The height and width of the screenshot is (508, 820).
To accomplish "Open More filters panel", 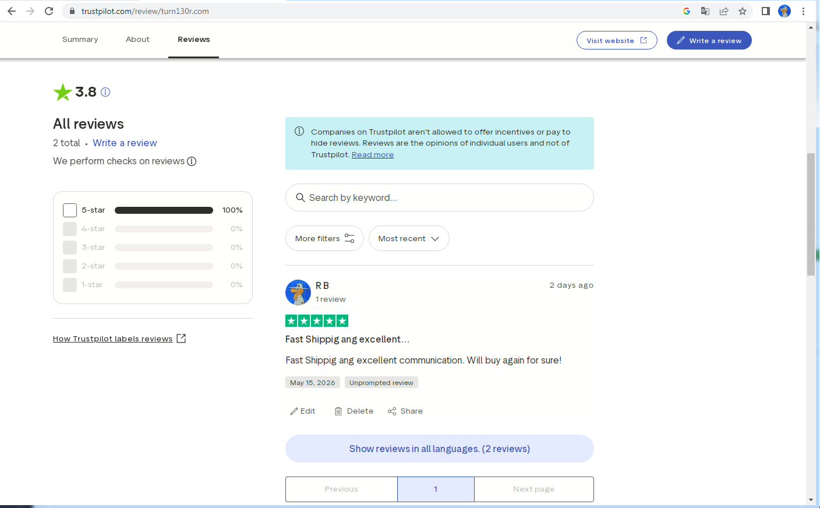I will [324, 238].
